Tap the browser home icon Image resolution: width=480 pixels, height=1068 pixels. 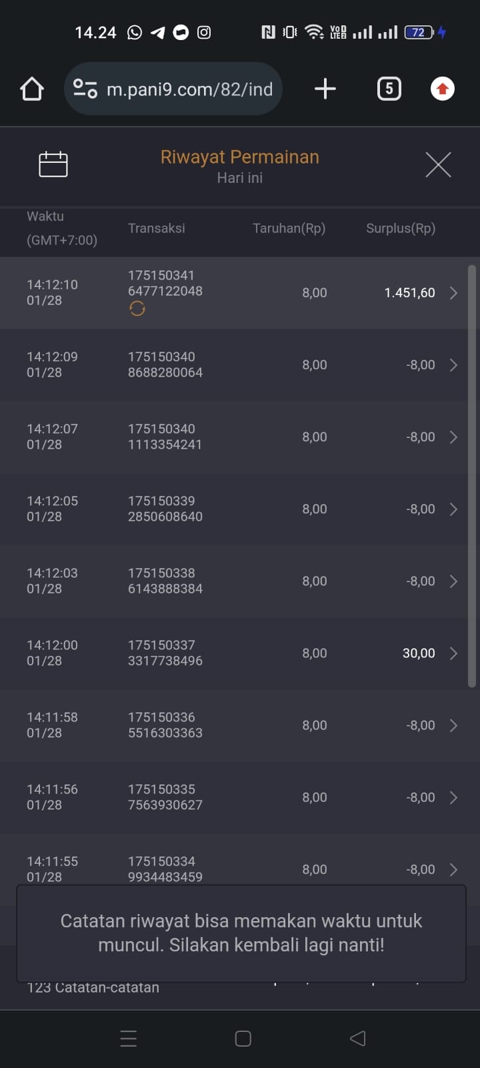click(x=32, y=89)
